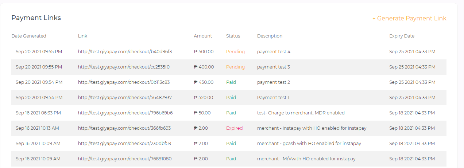Click the Amount column header
Image resolution: width=464 pixels, height=168 pixels.
(203, 36)
